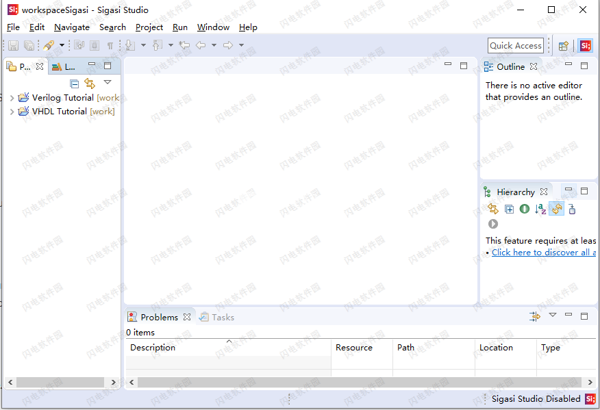This screenshot has width=600, height=410.
Task: Minimize the Hierarchy panel
Action: (568, 189)
